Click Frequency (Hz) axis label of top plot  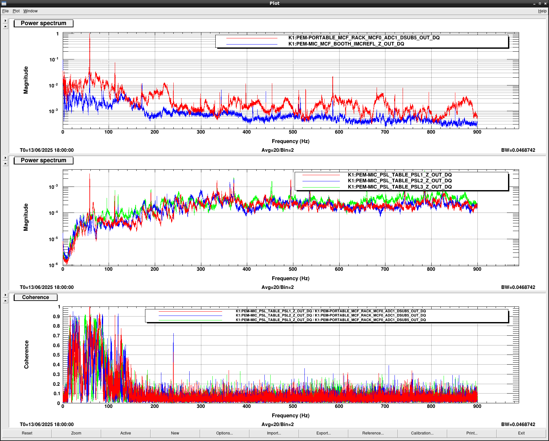click(x=290, y=141)
